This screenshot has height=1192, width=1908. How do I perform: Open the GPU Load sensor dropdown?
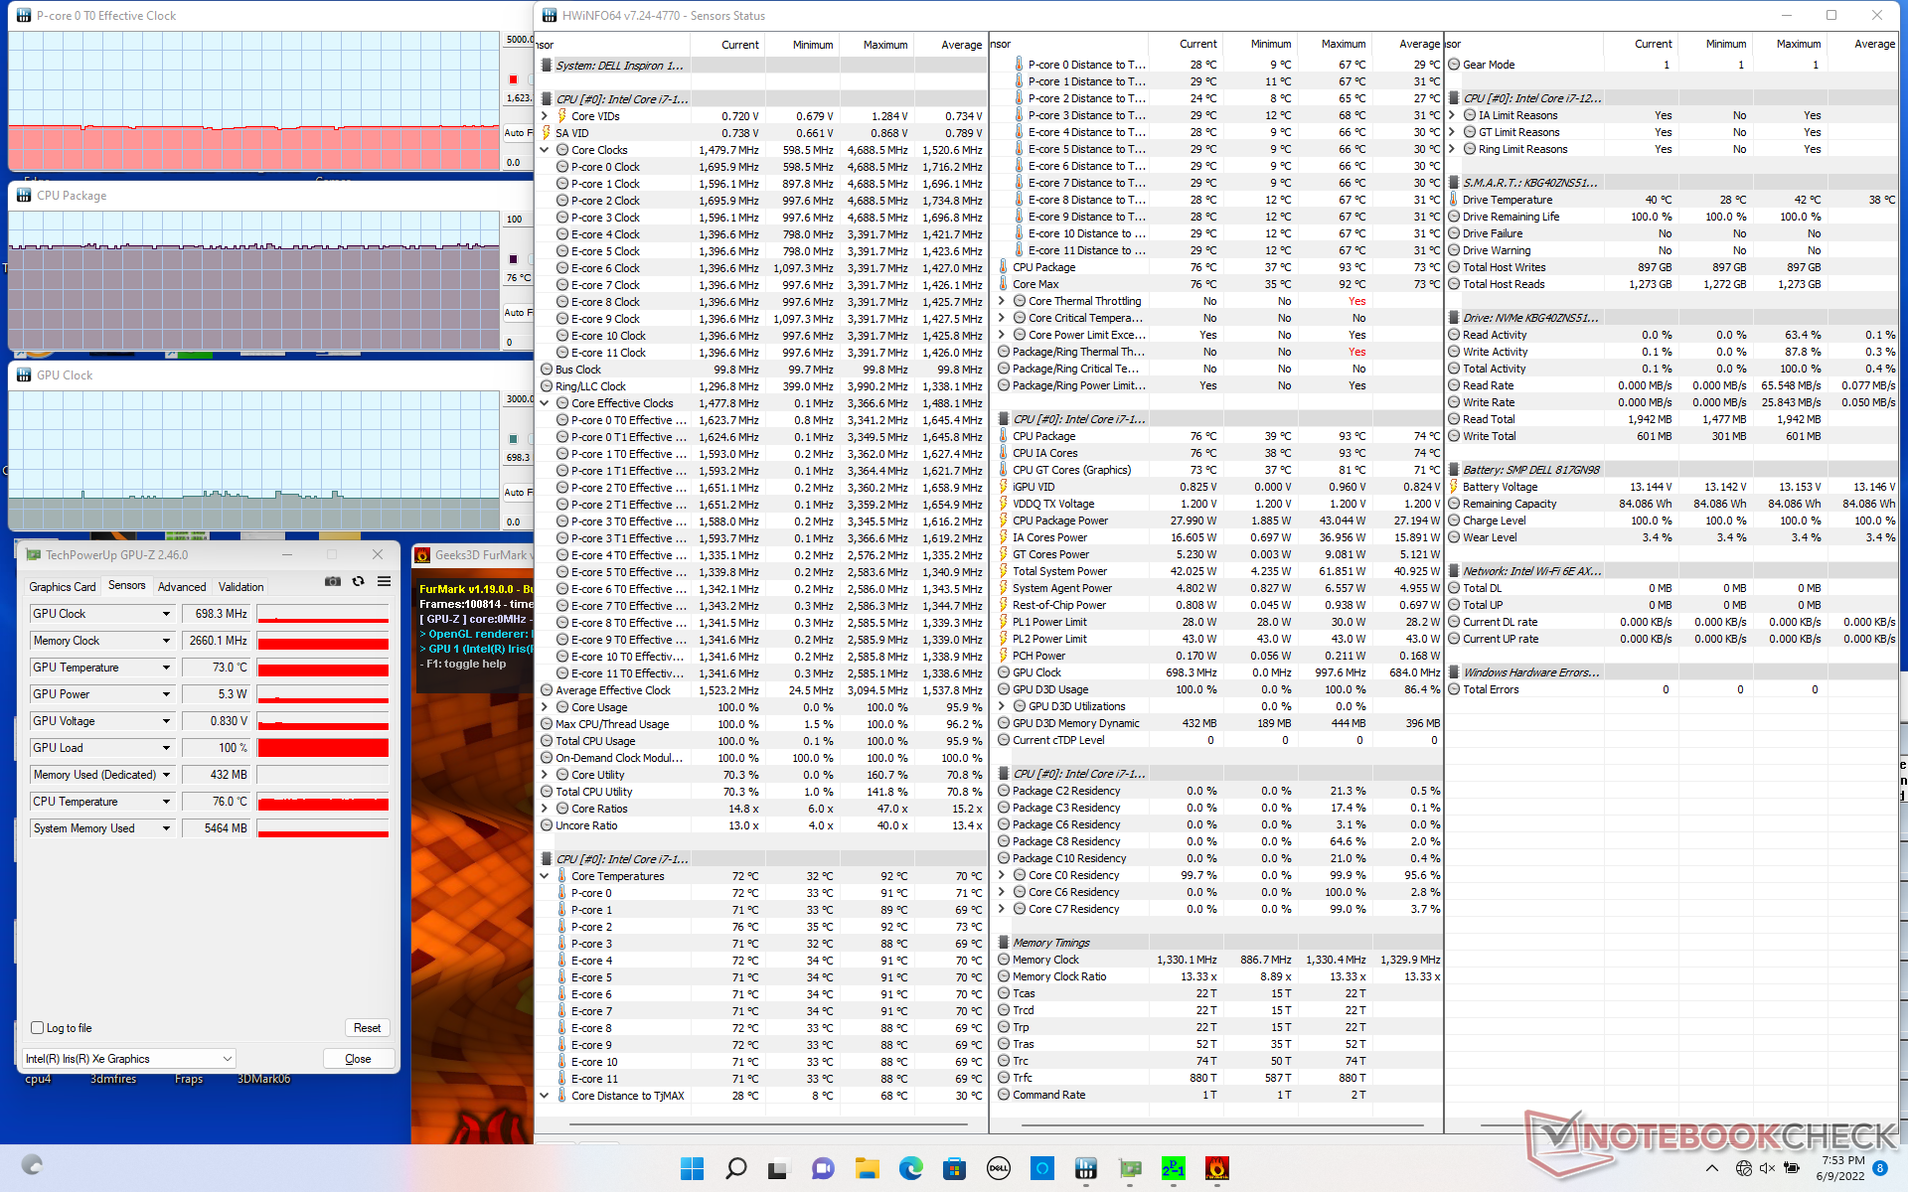pyautogui.click(x=166, y=748)
